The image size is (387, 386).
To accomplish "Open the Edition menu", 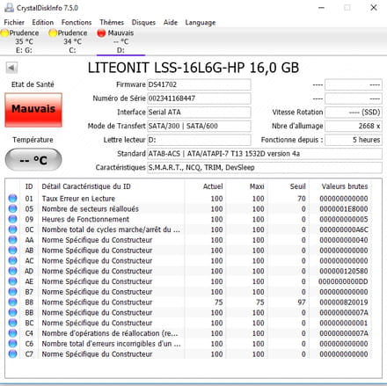I will click(x=43, y=22).
